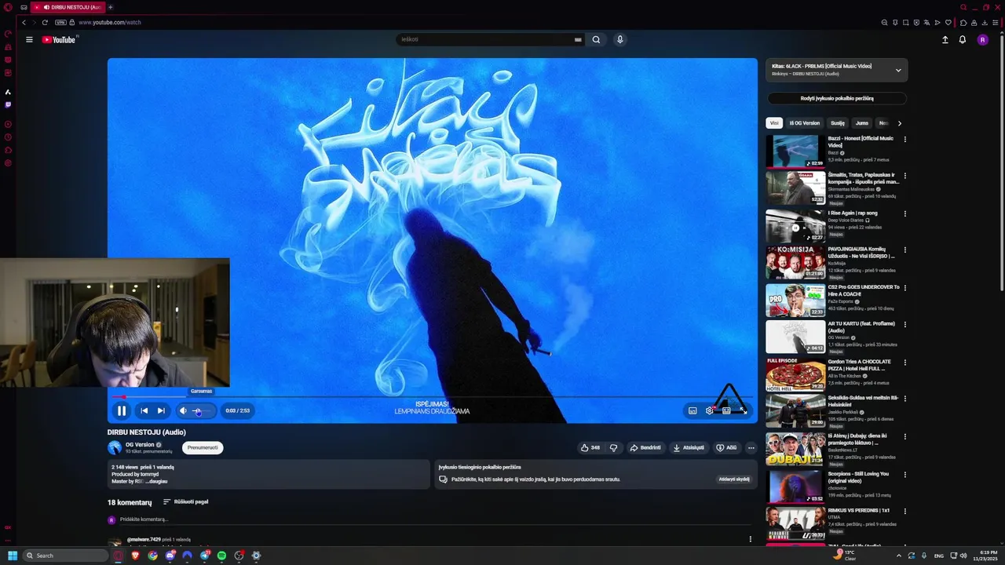
Task: Open the Windows Start menu
Action: [13, 556]
